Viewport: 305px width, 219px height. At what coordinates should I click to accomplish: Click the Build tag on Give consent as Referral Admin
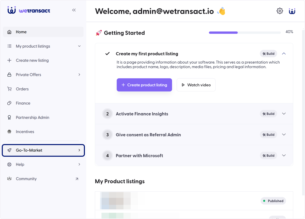click(x=268, y=135)
